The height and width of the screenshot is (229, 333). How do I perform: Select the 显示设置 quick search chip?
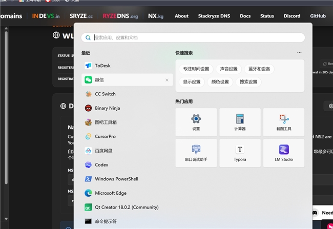coord(192,82)
